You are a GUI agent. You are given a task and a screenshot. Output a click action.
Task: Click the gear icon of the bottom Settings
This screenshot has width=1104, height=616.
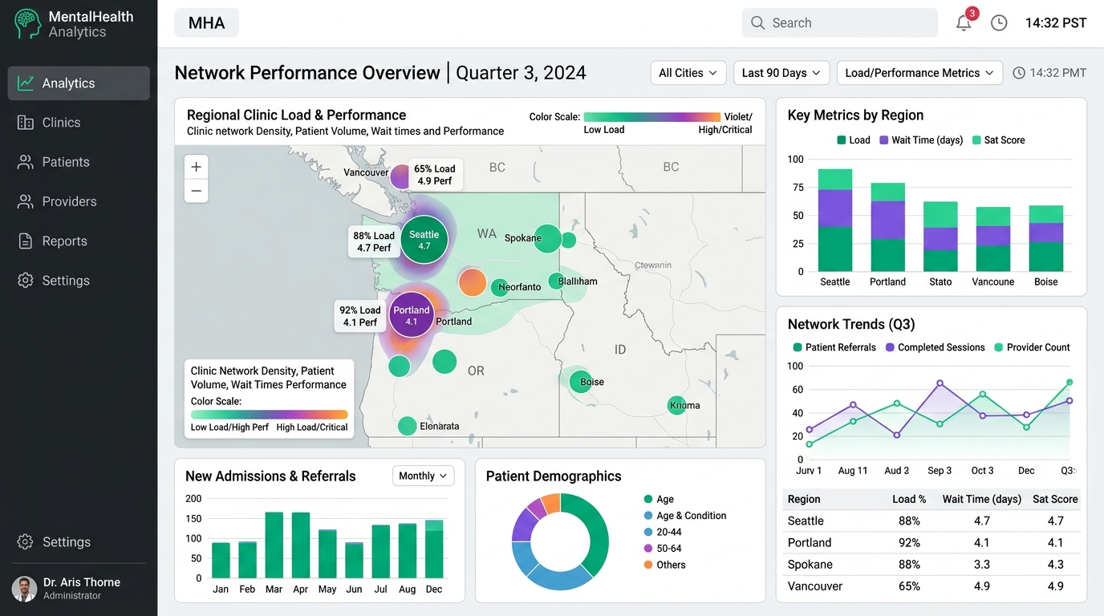[26, 542]
